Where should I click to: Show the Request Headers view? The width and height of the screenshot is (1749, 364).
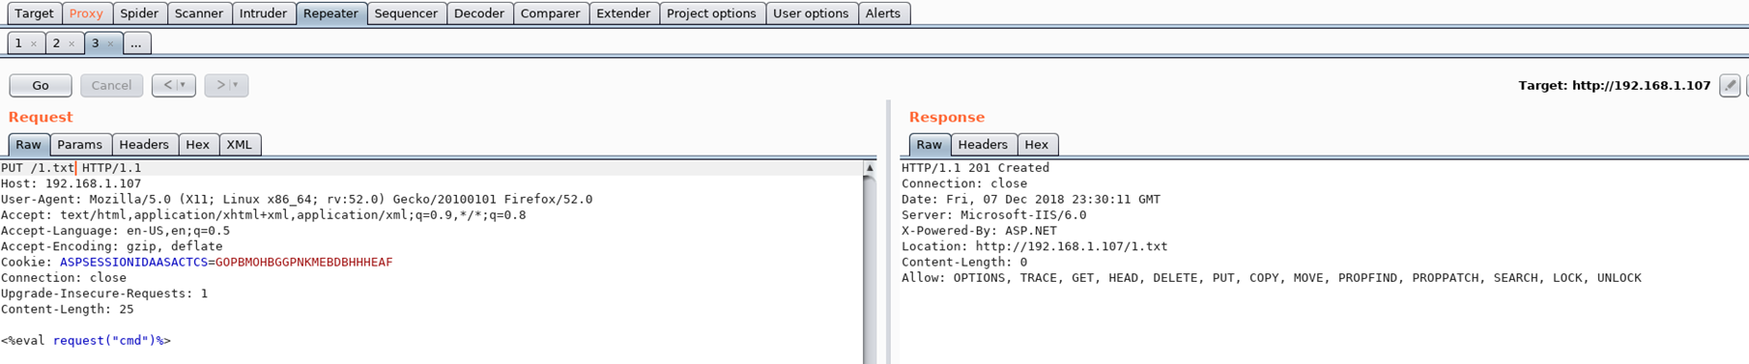(x=144, y=145)
